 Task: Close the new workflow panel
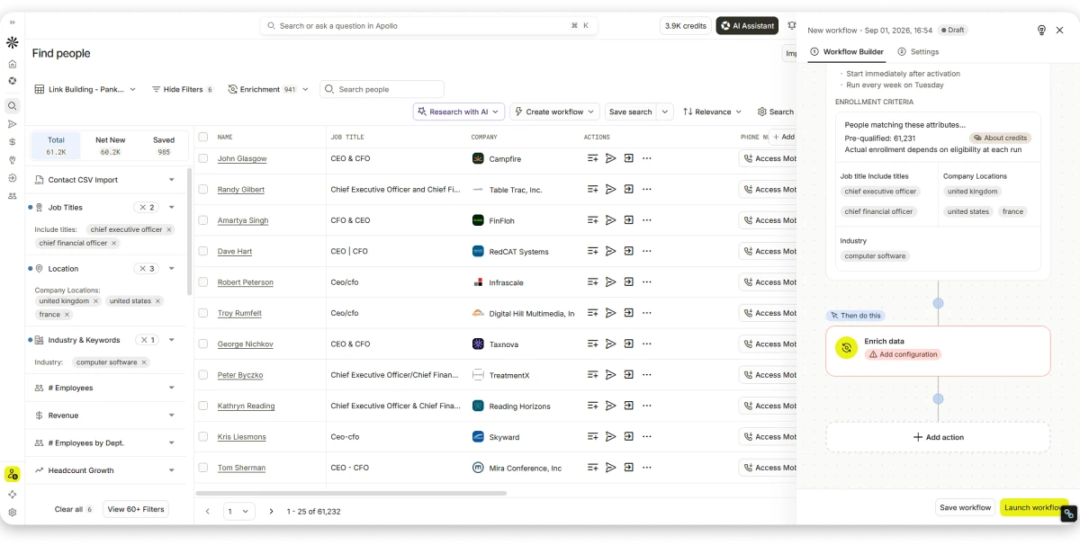point(1059,30)
